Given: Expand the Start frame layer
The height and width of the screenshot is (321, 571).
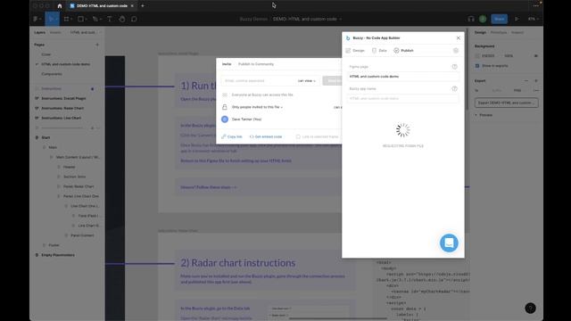Looking at the screenshot, I should click(x=37, y=137).
